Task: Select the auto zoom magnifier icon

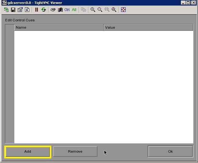Action: tap(114, 10)
